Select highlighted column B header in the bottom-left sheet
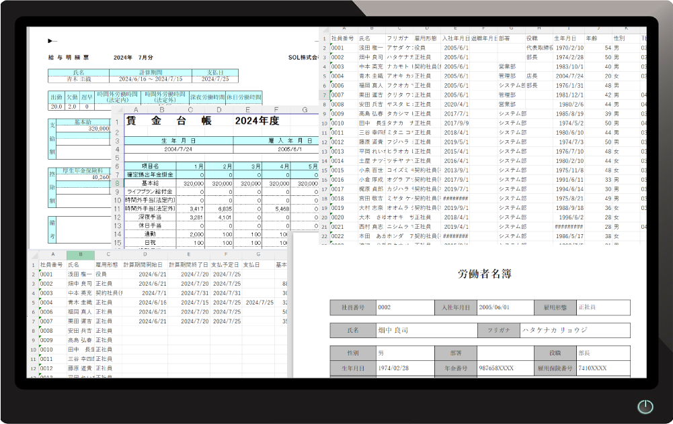Image resolution: width=673 pixels, height=424 pixels. pyautogui.click(x=81, y=255)
